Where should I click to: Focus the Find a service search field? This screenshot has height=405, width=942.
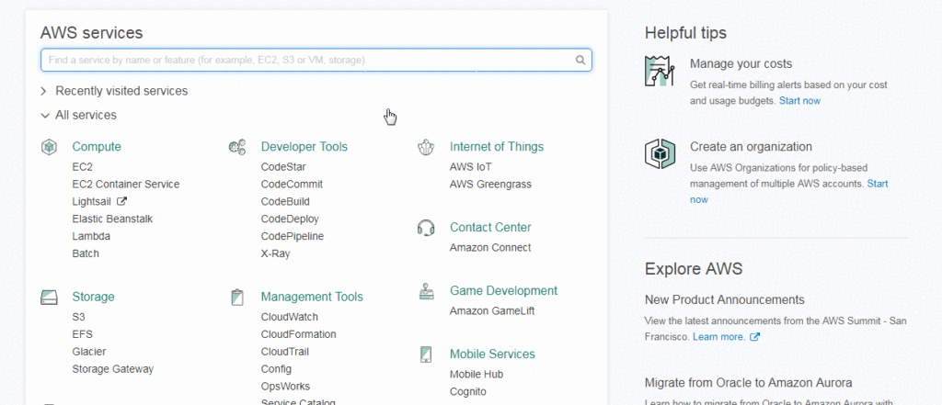click(316, 60)
